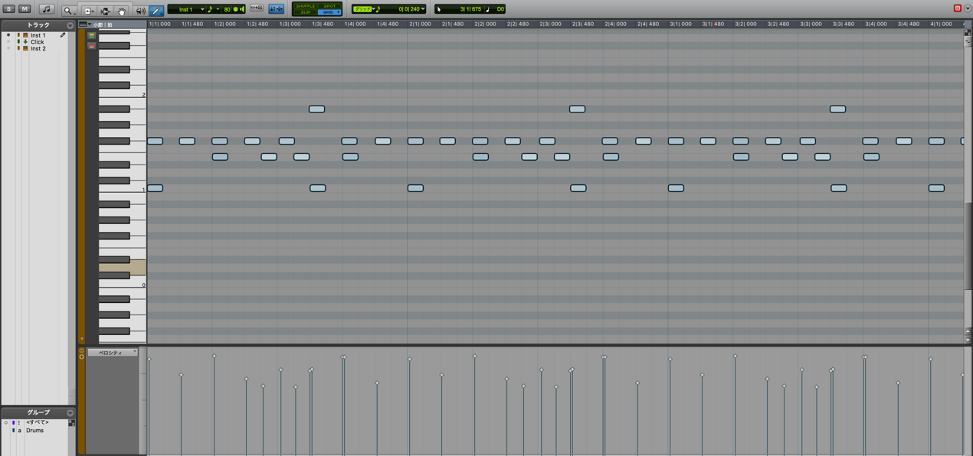The height and width of the screenshot is (456, 973).
Task: Click the highlighted beige piano key
Action: pos(123,267)
